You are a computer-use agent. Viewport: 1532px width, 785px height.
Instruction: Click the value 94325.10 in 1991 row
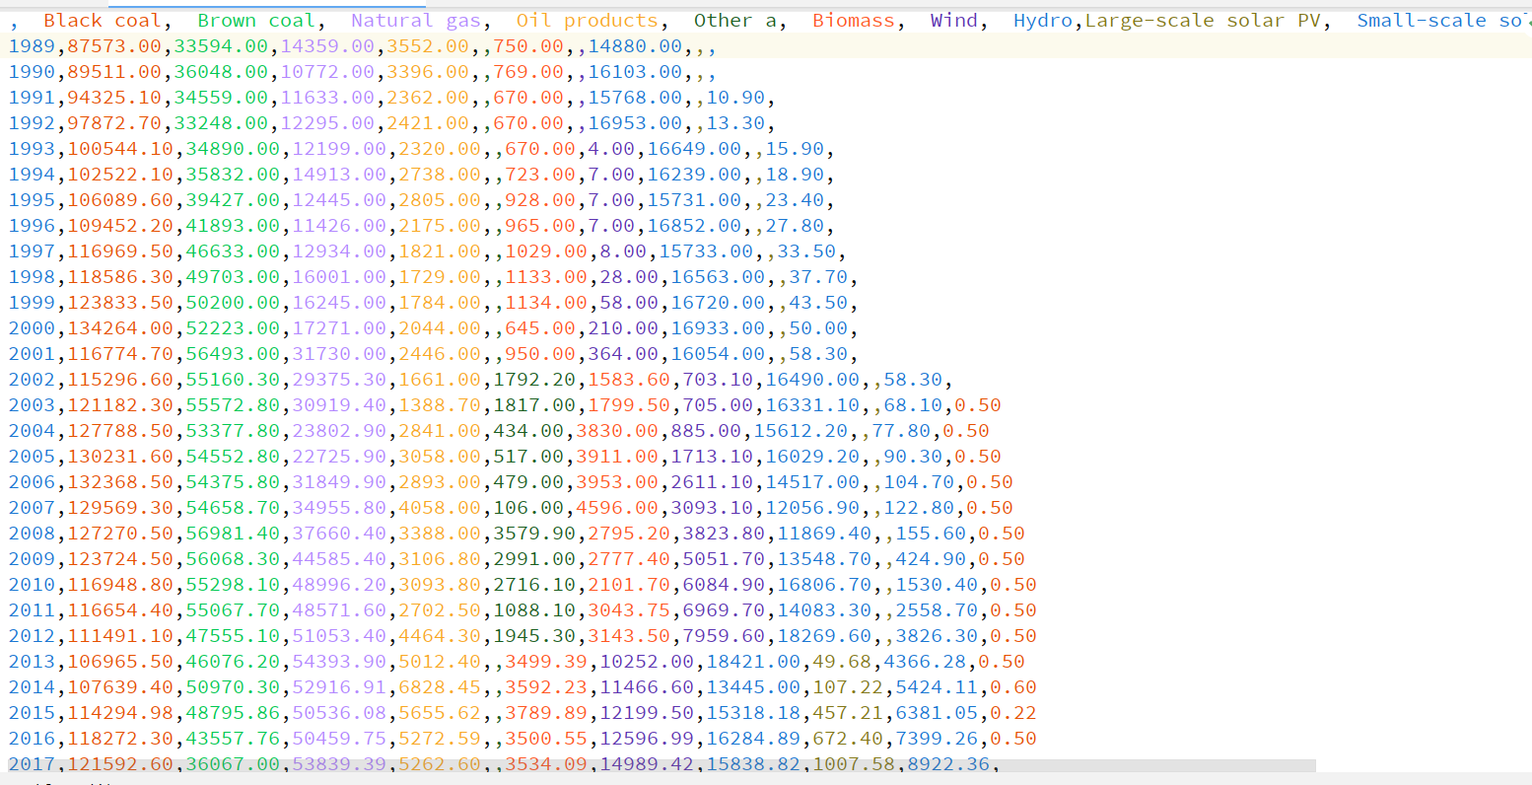tap(113, 98)
